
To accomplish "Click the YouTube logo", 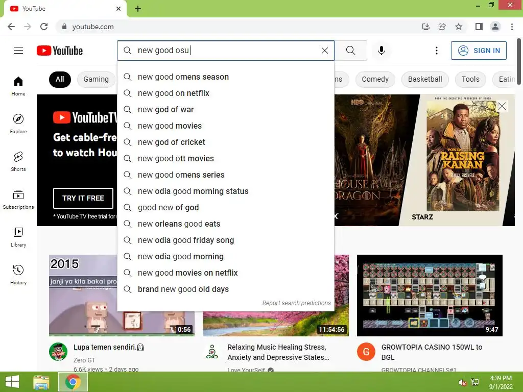I will click(x=60, y=51).
